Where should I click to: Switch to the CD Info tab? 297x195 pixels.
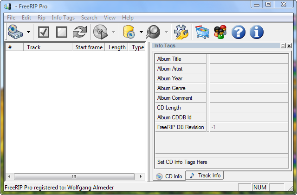point(169,176)
